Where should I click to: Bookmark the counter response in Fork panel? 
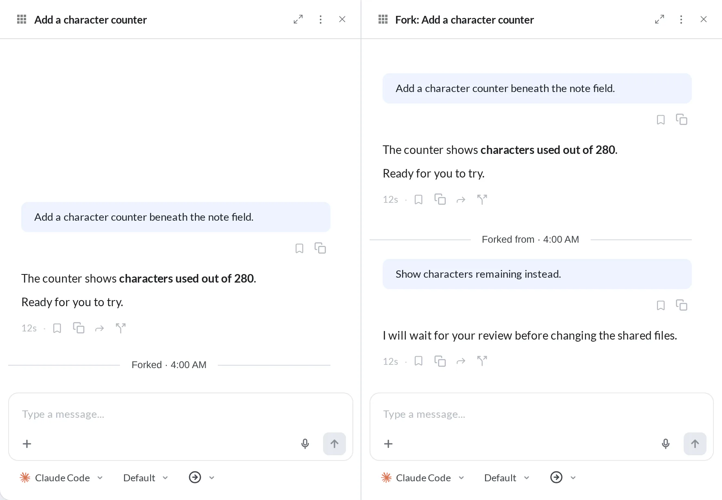(419, 200)
